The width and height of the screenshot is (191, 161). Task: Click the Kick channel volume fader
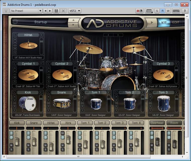pos(17,142)
